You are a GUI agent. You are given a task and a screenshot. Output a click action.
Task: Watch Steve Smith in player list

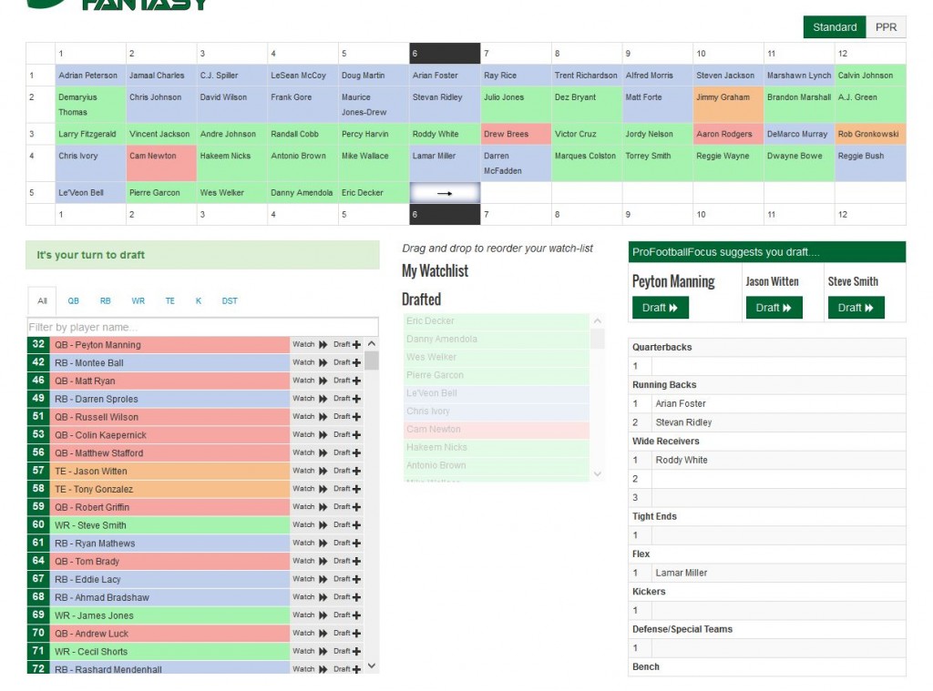tap(323, 525)
